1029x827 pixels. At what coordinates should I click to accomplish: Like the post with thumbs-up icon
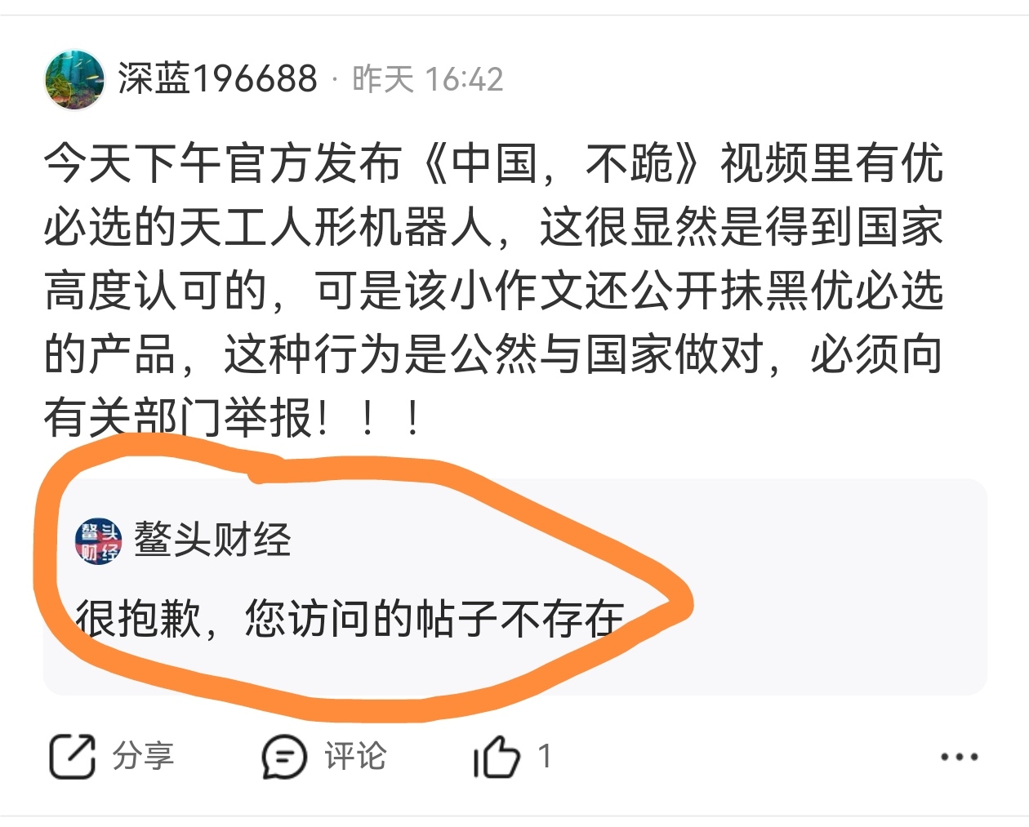(x=497, y=756)
